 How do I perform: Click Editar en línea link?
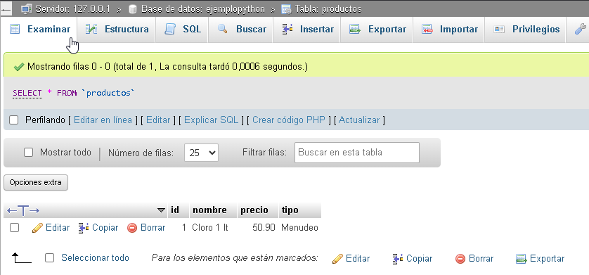point(103,120)
